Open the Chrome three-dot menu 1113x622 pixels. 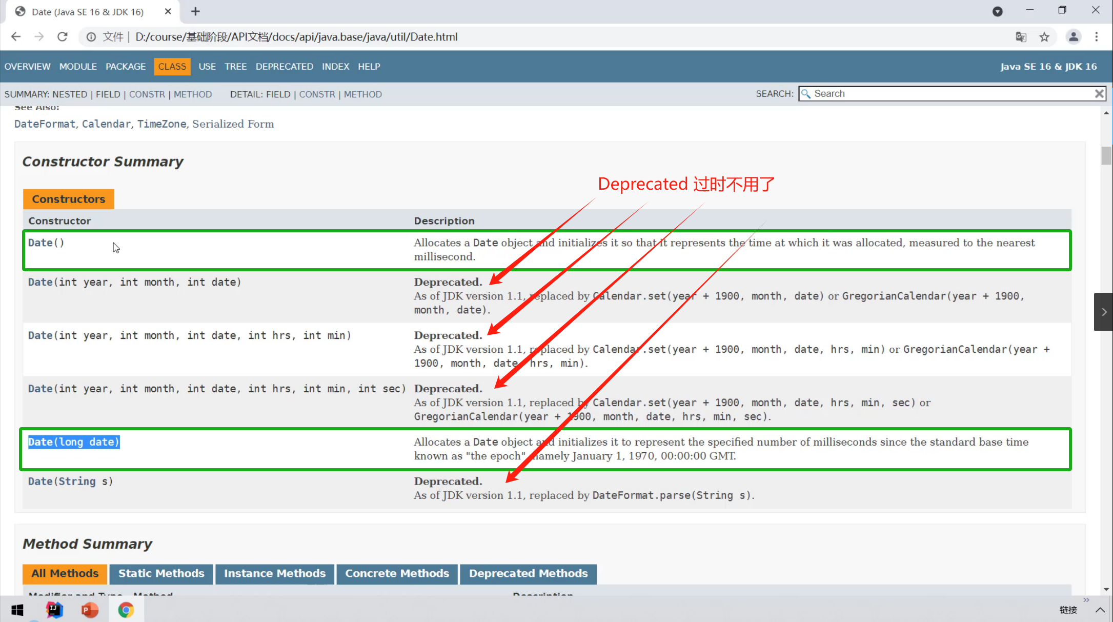click(x=1097, y=37)
